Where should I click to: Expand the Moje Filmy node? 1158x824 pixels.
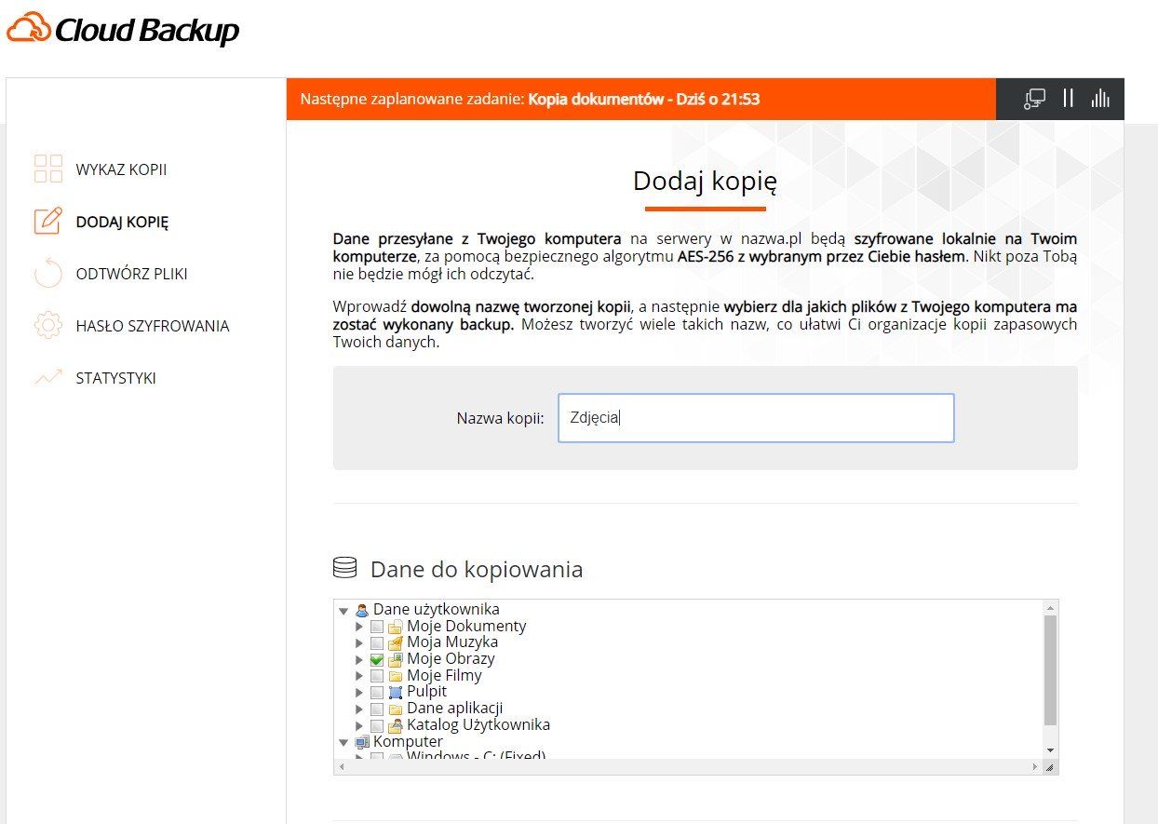pyautogui.click(x=360, y=676)
